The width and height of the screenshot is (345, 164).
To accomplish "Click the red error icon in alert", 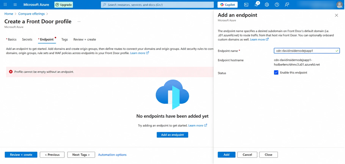I will click(x=11, y=72).
